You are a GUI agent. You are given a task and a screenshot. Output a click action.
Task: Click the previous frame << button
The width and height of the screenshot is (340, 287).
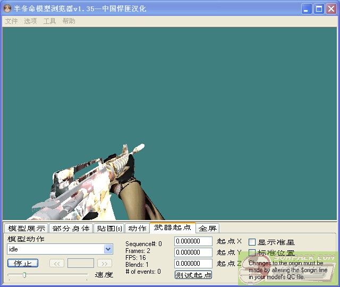57,263
